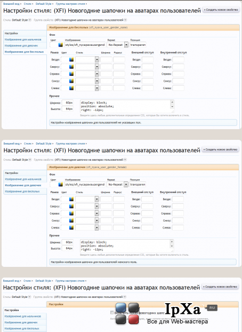The height and width of the screenshot is (332, 242).
Task: Click Создать новое свойство in девочек panel
Action: click(221, 149)
